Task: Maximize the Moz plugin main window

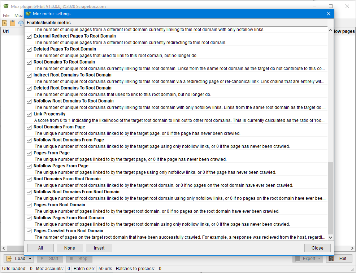Action: (x=331, y=6)
